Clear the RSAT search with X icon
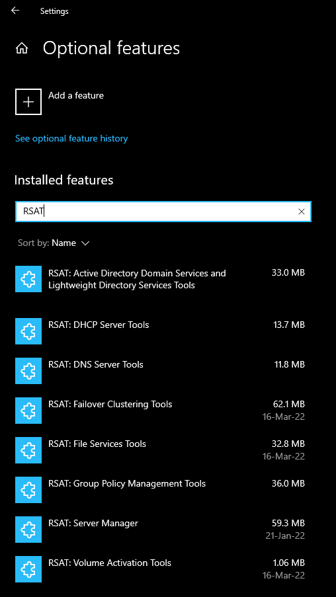 point(302,212)
